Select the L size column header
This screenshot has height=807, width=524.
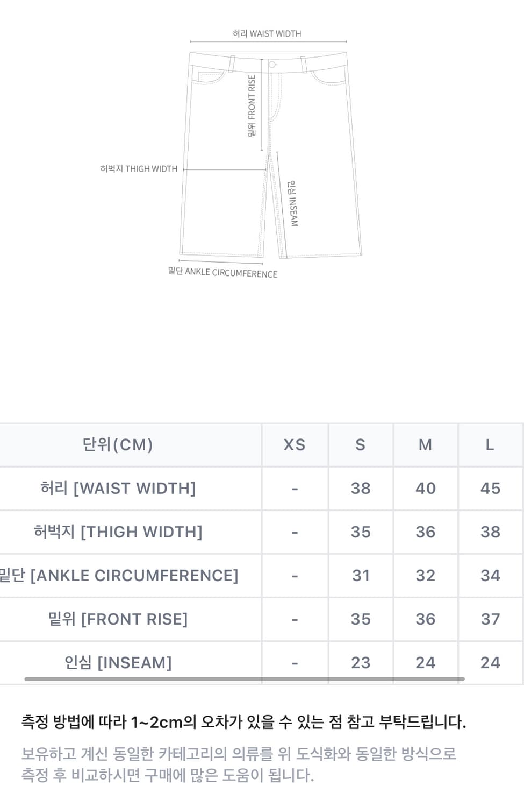click(x=490, y=445)
